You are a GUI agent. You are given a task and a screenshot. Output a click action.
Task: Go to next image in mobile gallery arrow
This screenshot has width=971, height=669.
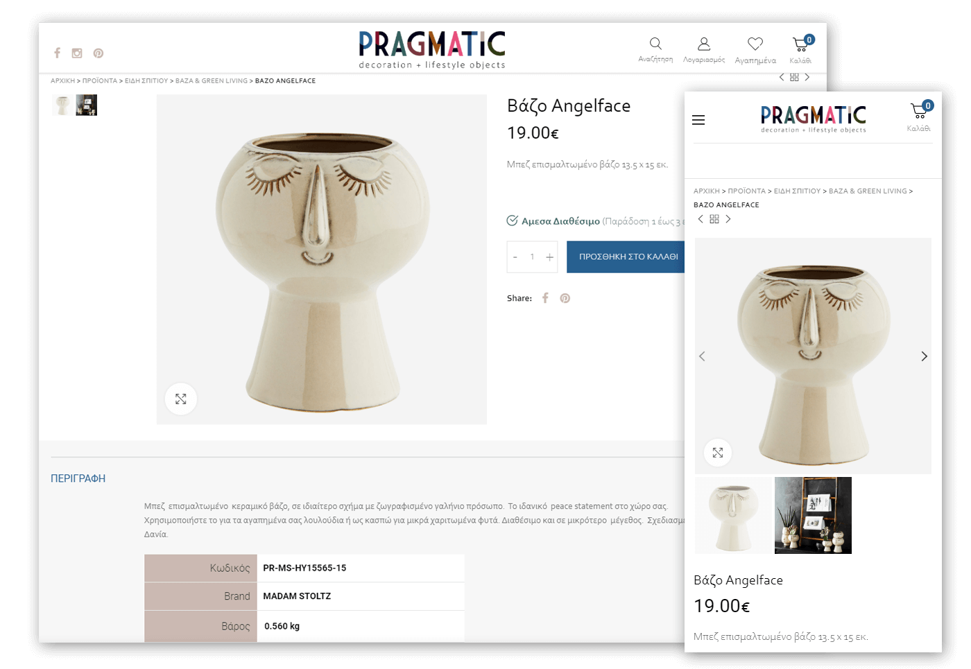pyautogui.click(x=924, y=356)
